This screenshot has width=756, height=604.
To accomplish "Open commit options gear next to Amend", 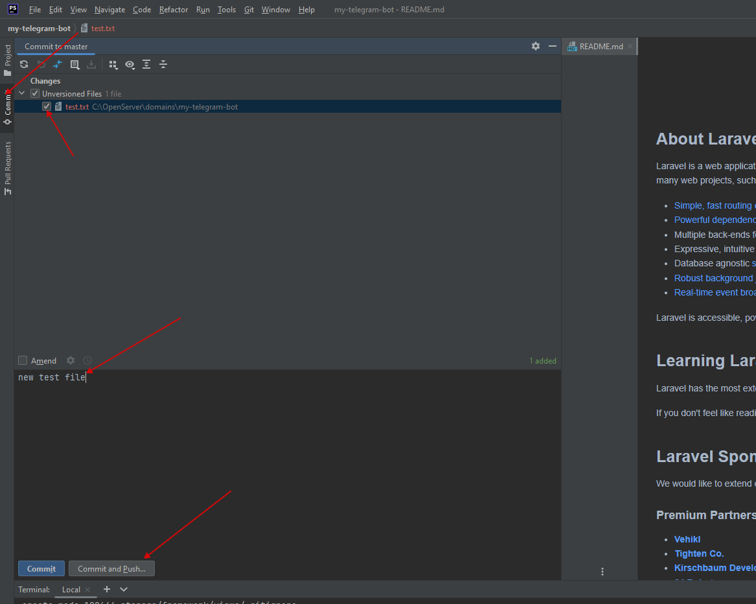I will [71, 360].
